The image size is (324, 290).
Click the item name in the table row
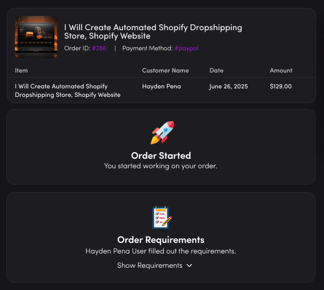[67, 90]
